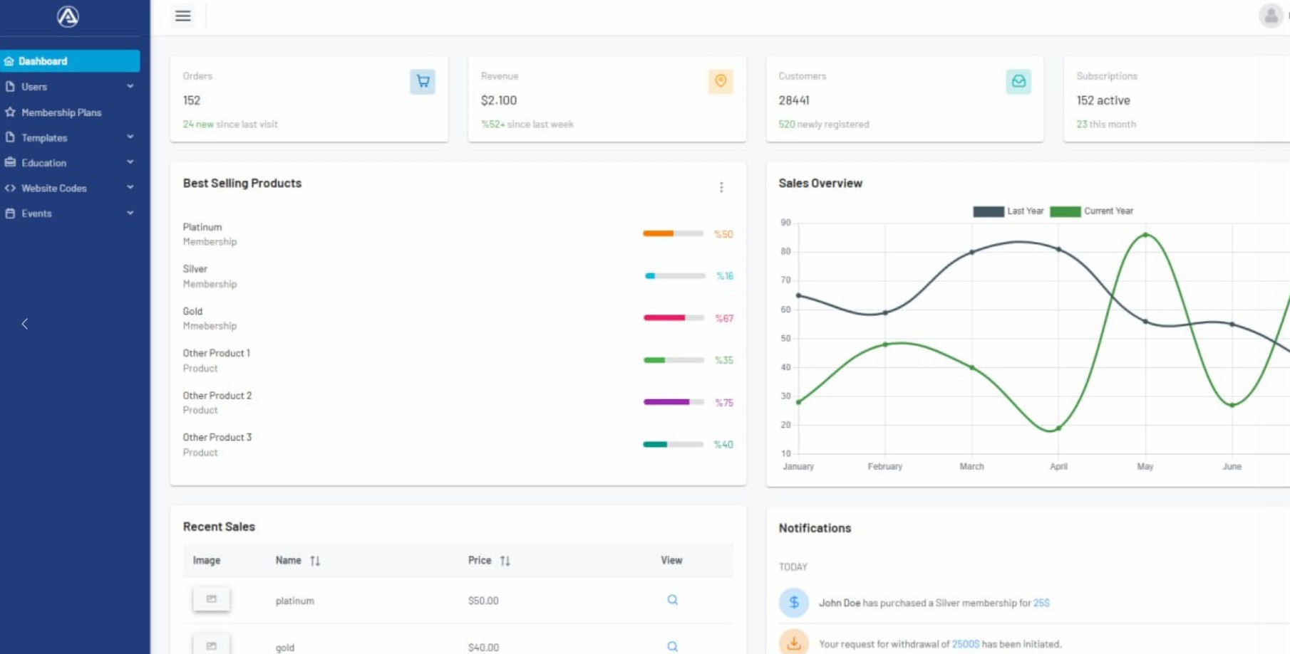Open the user avatar profile icon

tap(1270, 16)
